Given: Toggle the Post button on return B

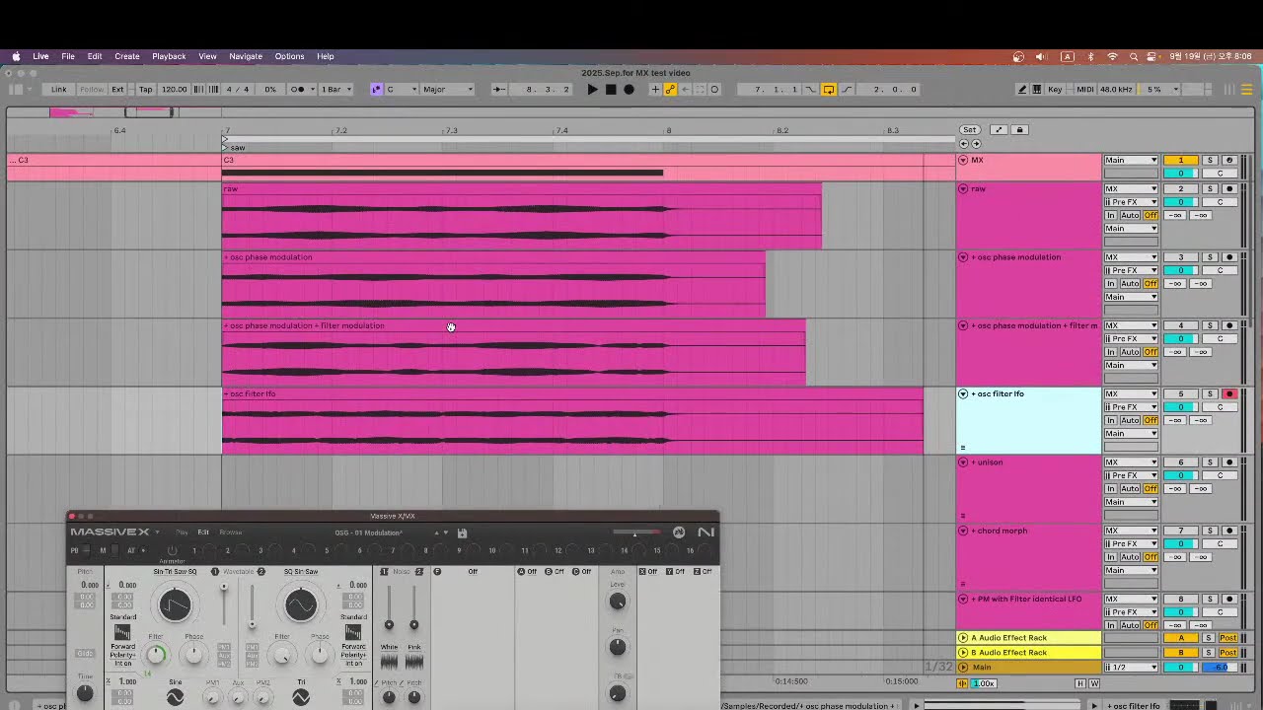Looking at the screenshot, I should click(1228, 653).
